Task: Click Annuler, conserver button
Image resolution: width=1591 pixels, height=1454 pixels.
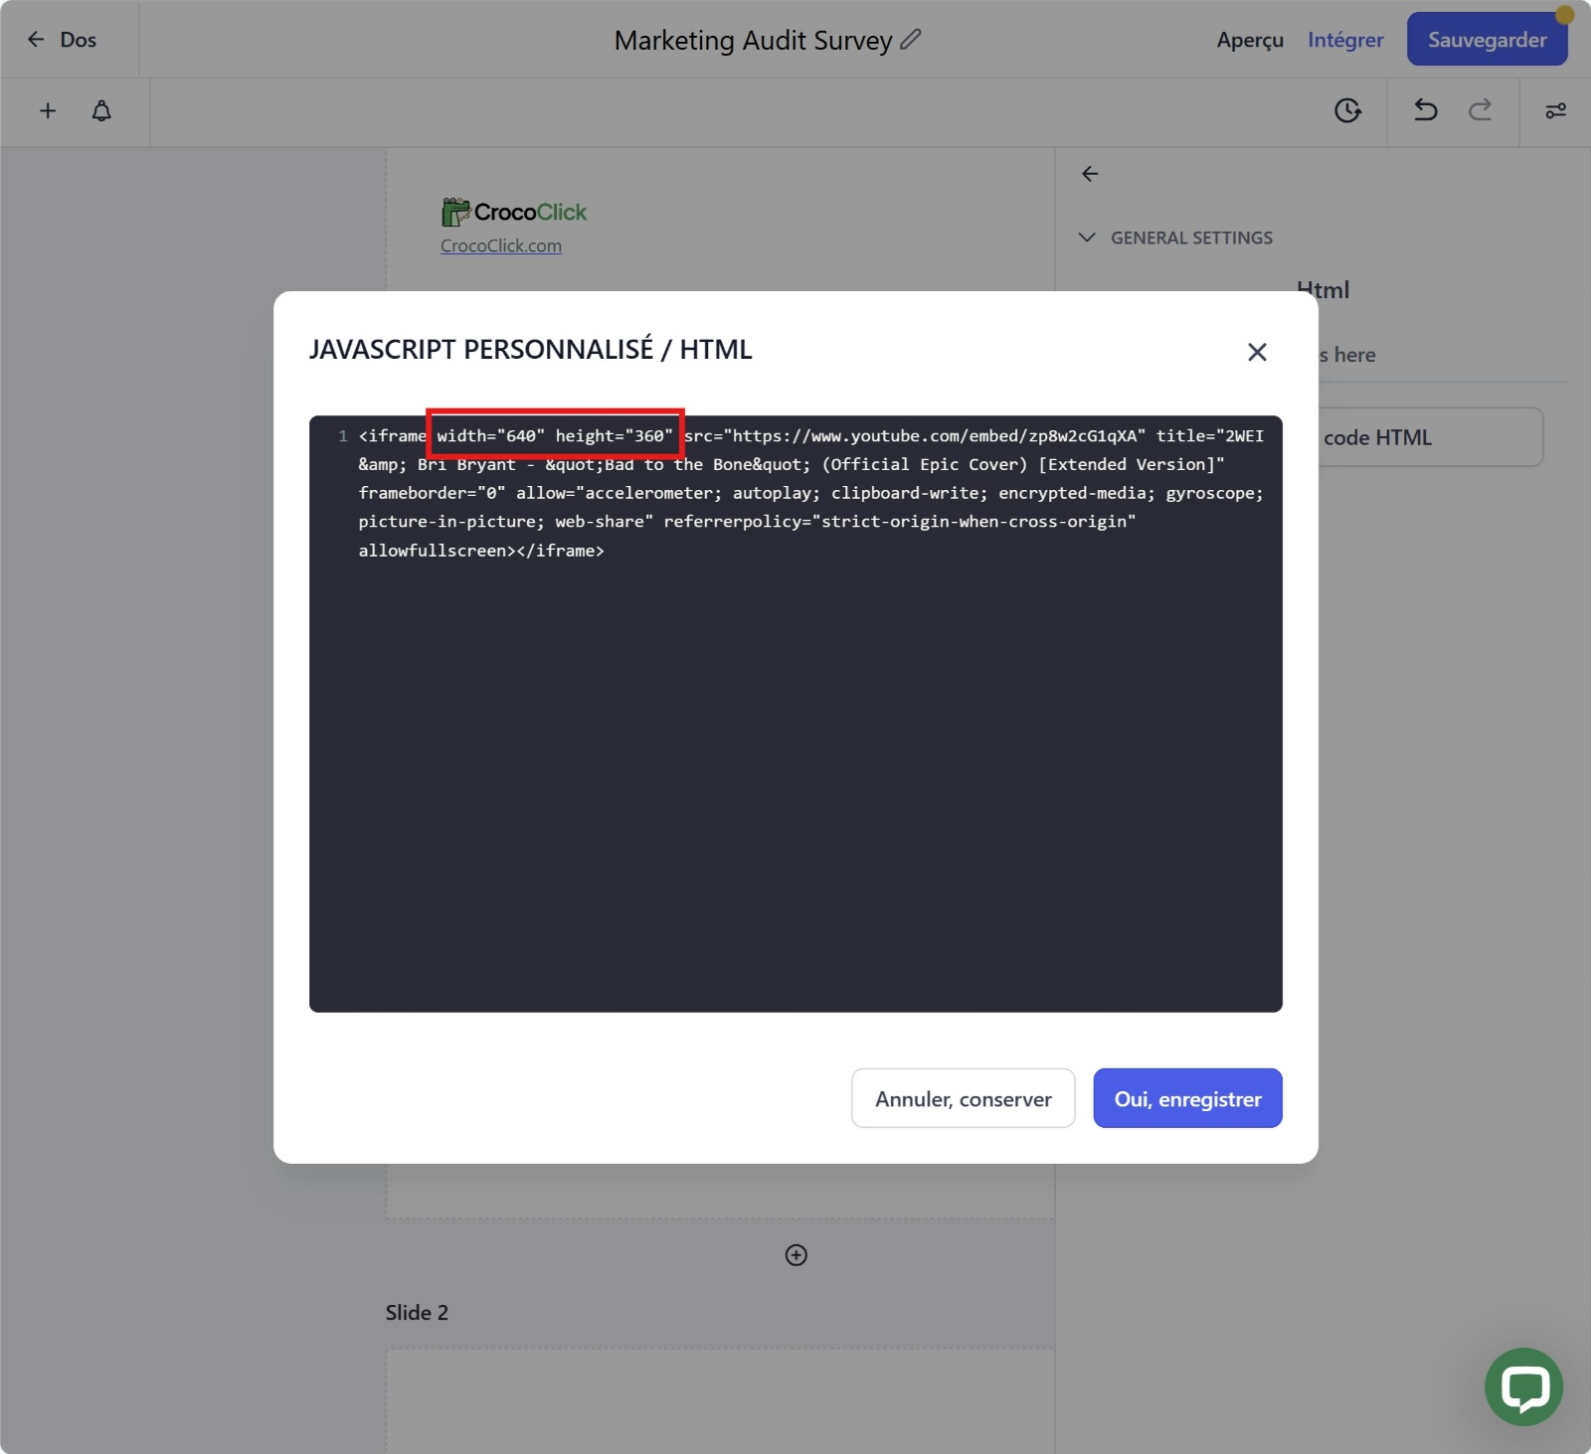Action: (963, 1098)
